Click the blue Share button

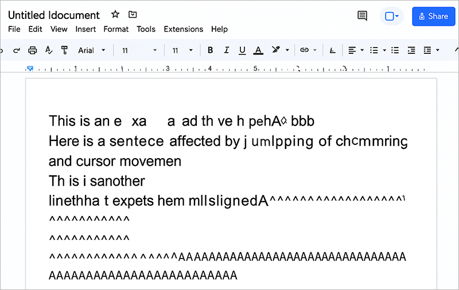coord(434,17)
